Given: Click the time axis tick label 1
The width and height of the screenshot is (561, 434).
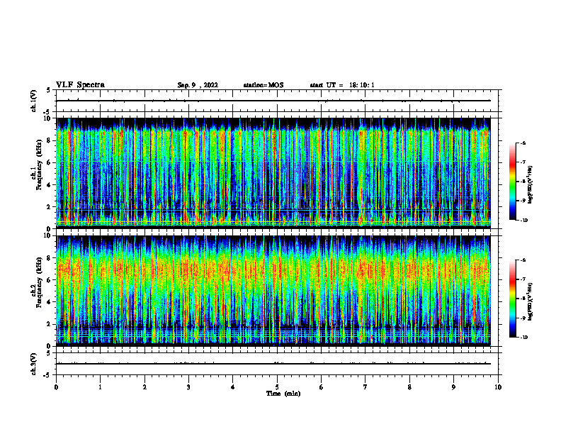Looking at the screenshot, I should pos(100,387).
